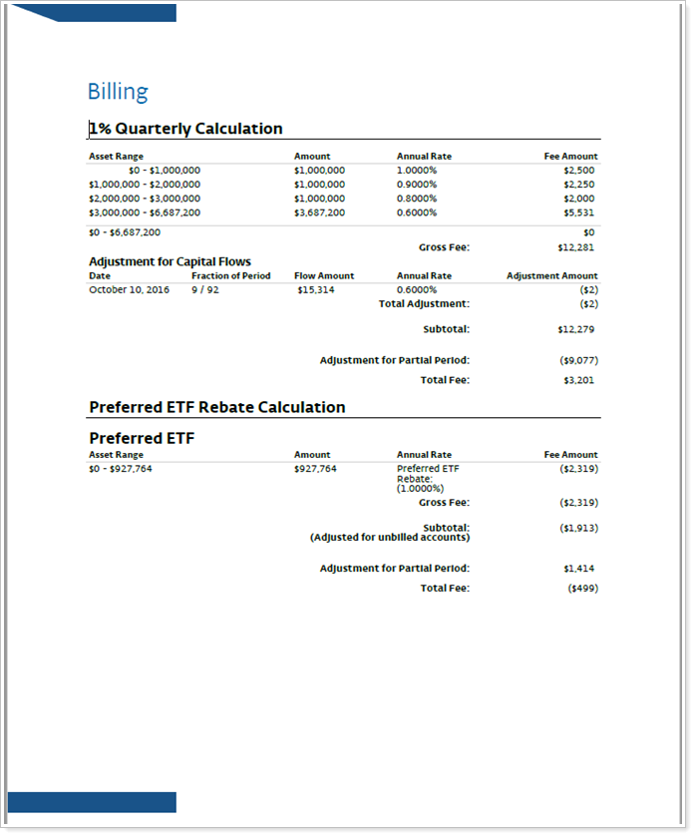Click the Adjustment Amount column header
695x837 pixels.
coord(551,276)
